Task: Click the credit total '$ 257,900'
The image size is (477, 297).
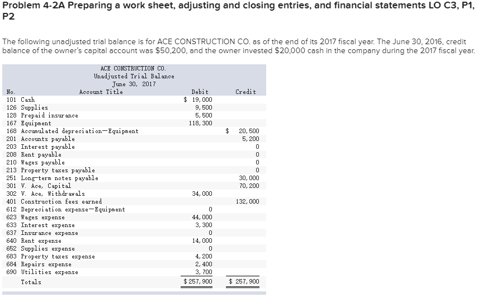Action: (244, 282)
